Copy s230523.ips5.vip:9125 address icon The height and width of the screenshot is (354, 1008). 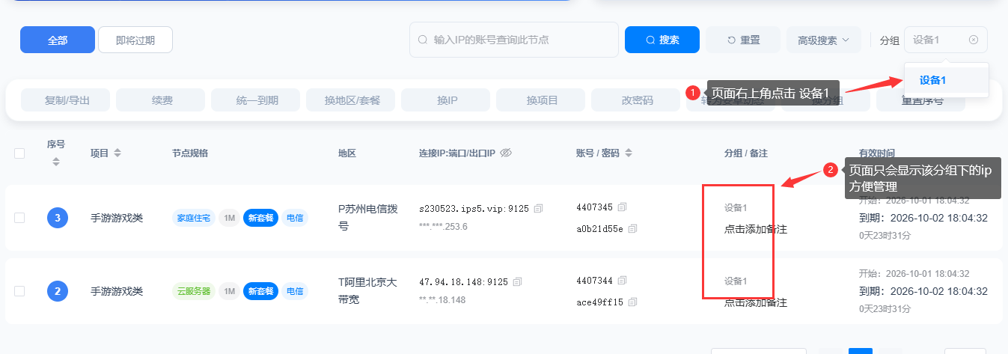538,207
